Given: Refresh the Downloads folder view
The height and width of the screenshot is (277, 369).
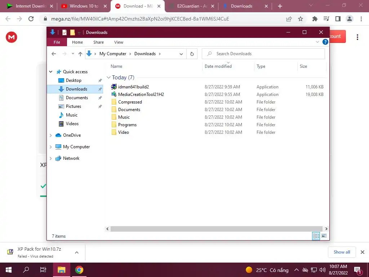Looking at the screenshot, I should click(x=192, y=54).
